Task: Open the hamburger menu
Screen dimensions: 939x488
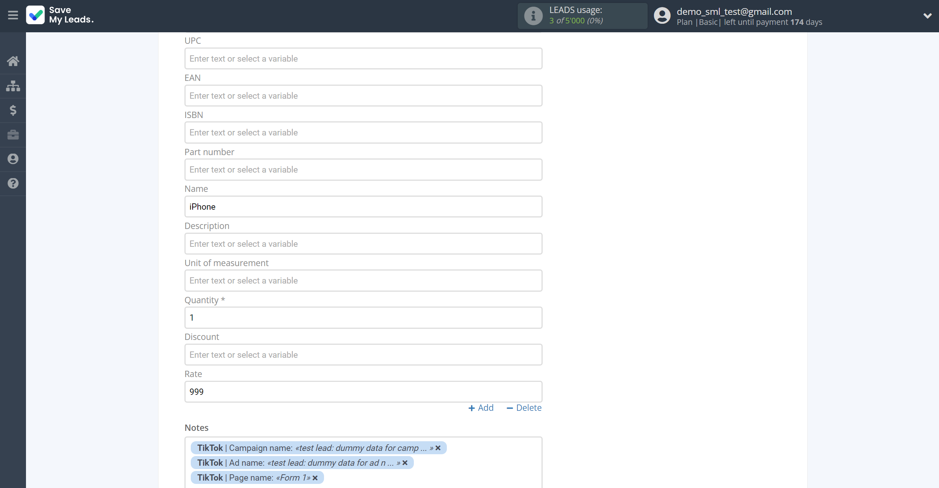Action: [13, 15]
